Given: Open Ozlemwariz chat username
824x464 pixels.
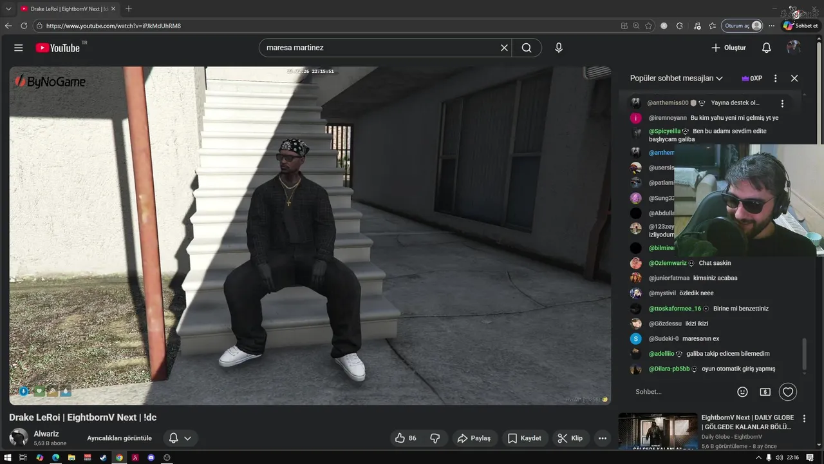Looking at the screenshot, I should pos(668,263).
